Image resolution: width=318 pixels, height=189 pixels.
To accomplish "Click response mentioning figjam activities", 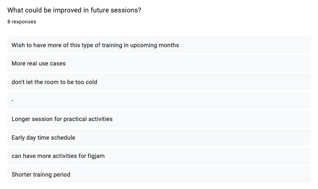I will tap(159, 156).
